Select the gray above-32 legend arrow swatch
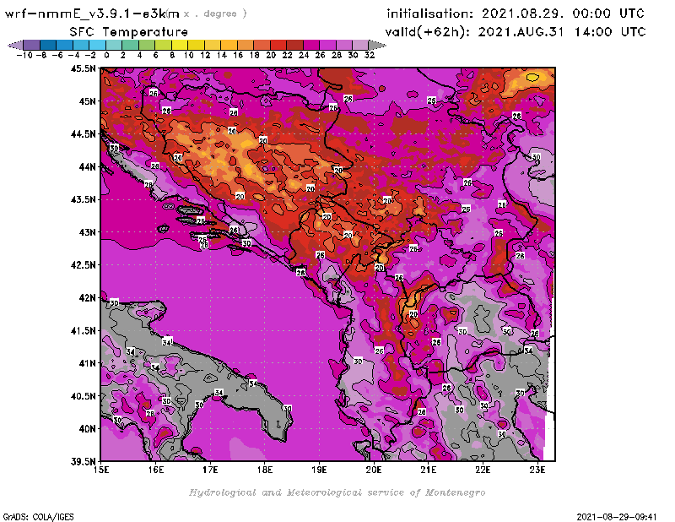 point(377,45)
